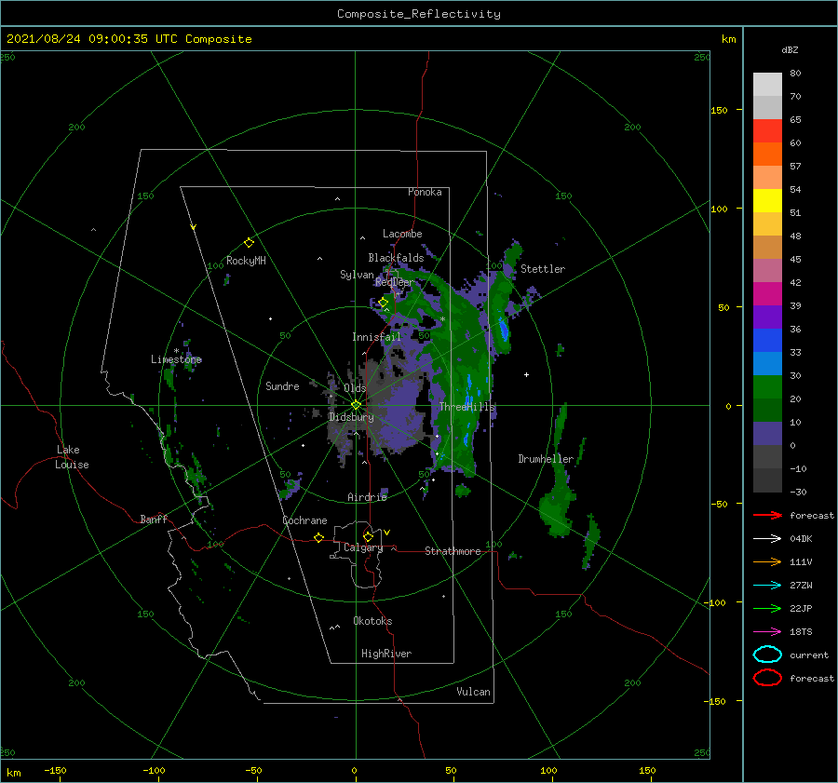Click the yellow diamond at radar center
This screenshot has width=838, height=783.
pyautogui.click(x=356, y=405)
